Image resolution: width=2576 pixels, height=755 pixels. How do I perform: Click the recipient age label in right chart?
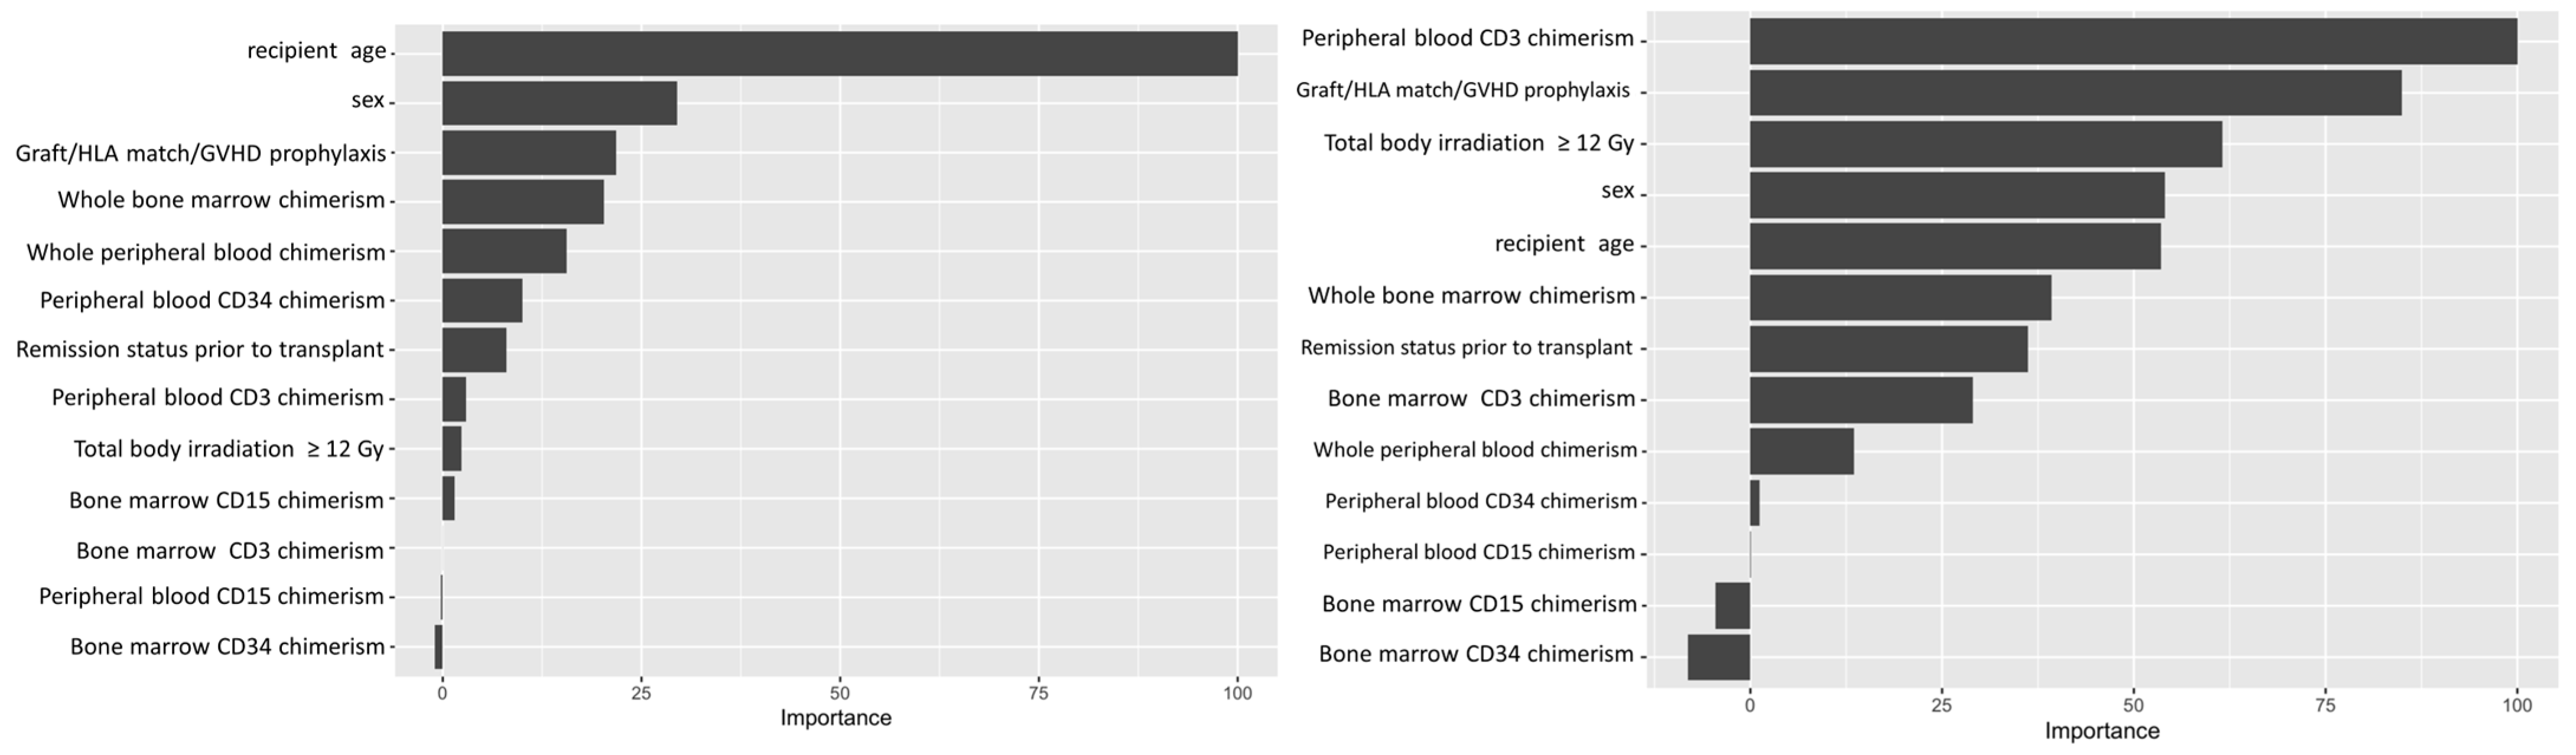1564,244
